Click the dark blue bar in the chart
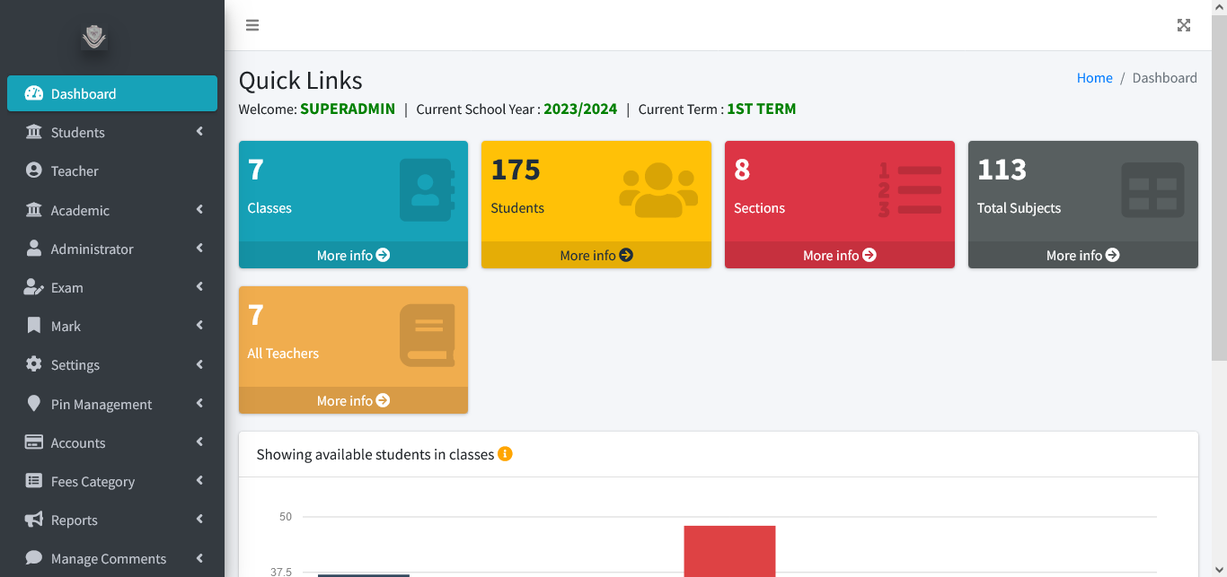This screenshot has height=577, width=1227. pos(364,575)
